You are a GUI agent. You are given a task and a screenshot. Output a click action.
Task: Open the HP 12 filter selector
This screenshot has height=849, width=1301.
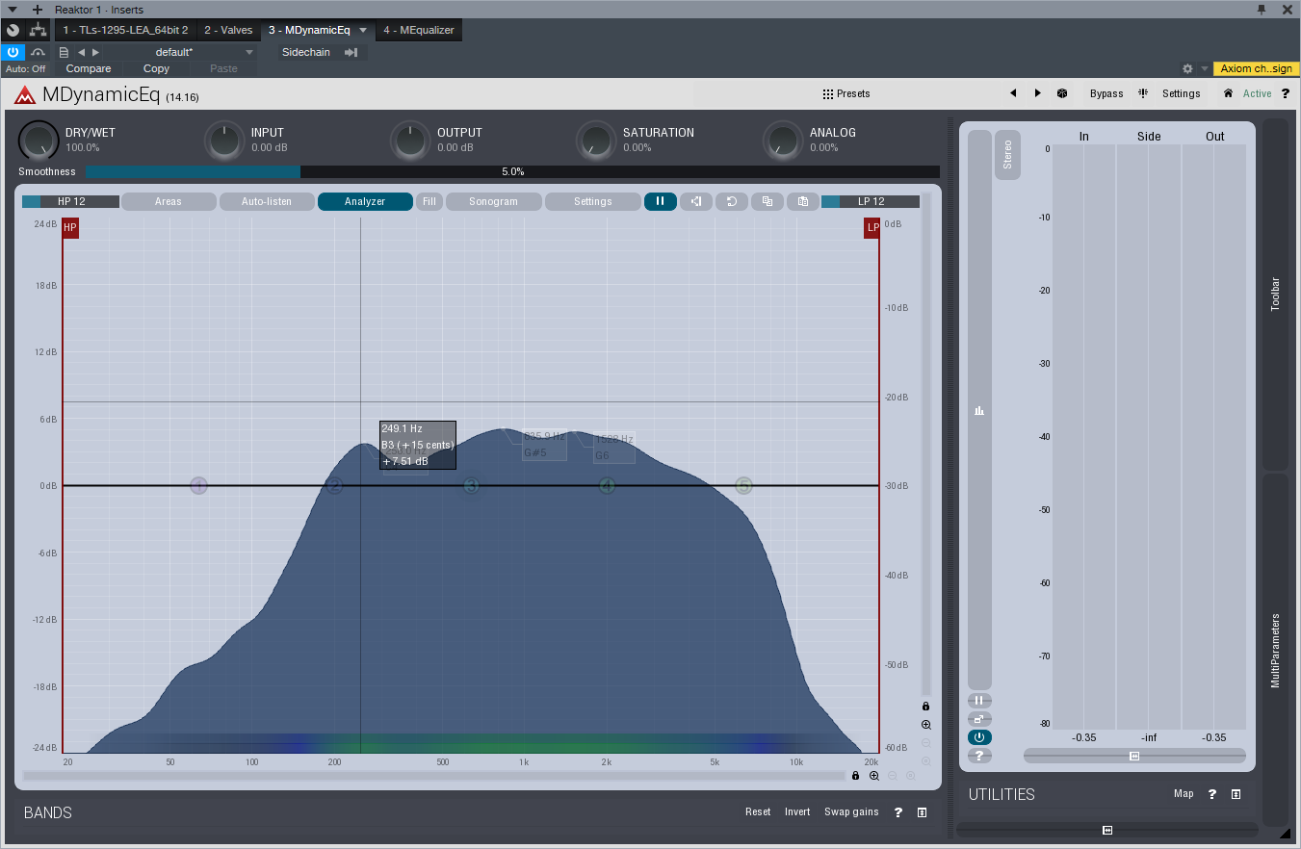click(70, 201)
